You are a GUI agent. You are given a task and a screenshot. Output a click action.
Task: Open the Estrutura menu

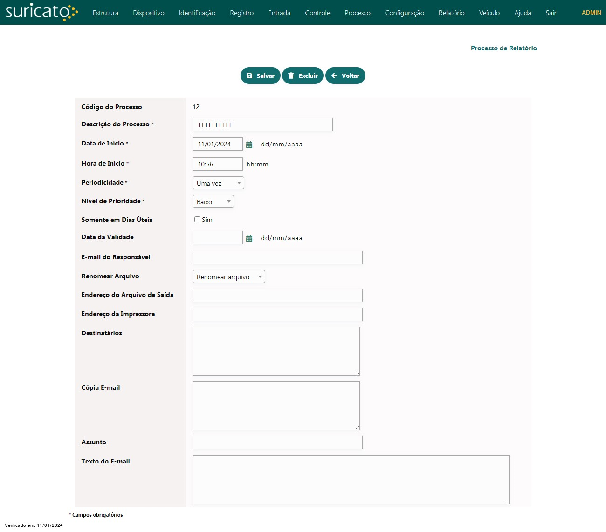[x=105, y=13]
